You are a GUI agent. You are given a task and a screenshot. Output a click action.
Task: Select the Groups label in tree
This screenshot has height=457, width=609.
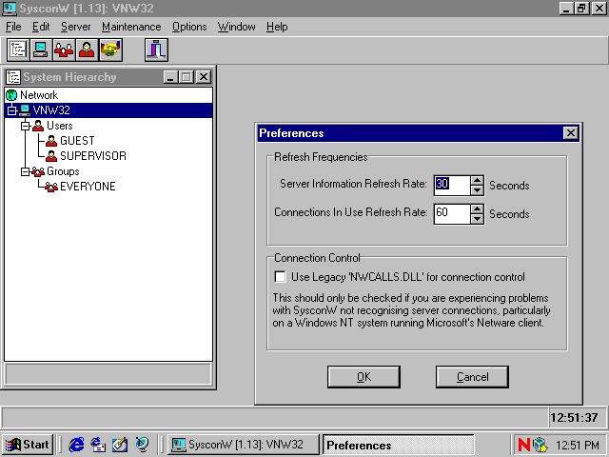(63, 171)
